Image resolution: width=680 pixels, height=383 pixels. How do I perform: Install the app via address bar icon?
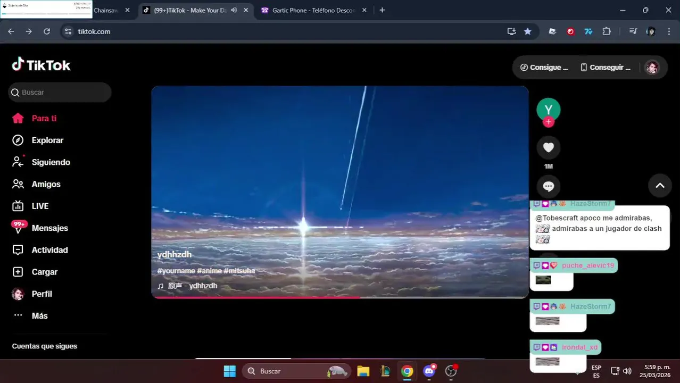[x=511, y=31]
